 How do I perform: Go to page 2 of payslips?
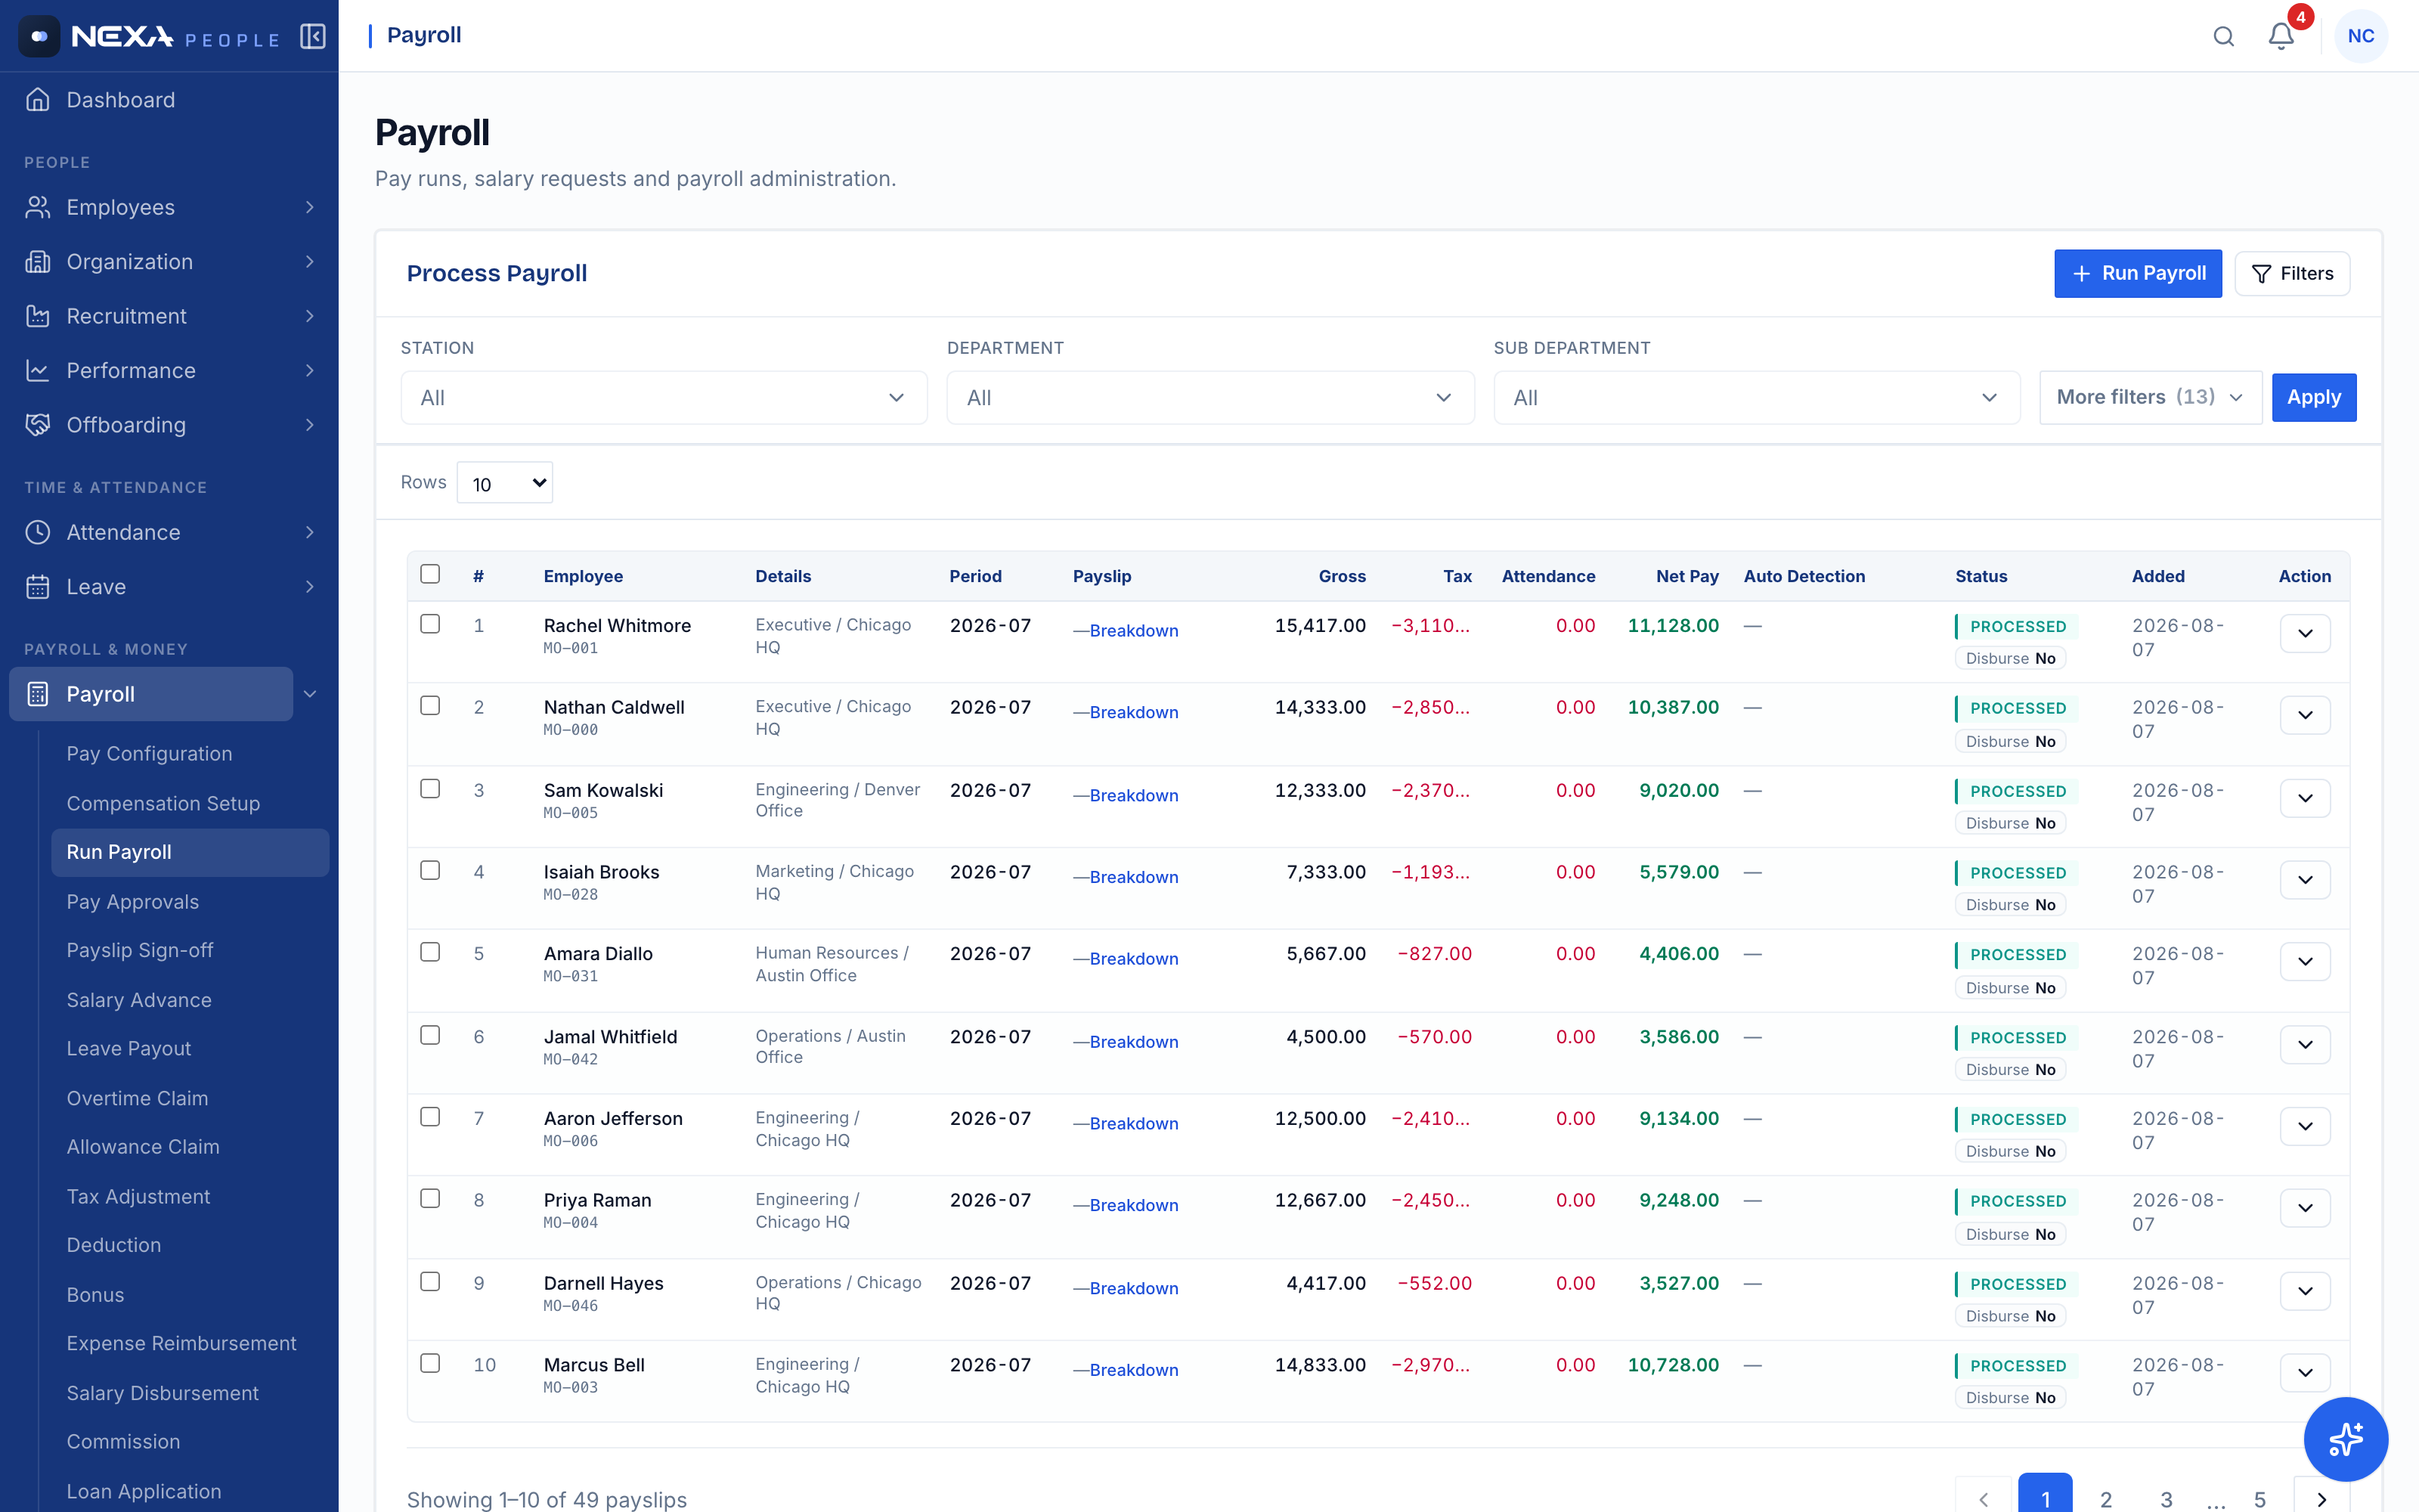point(2106,1499)
